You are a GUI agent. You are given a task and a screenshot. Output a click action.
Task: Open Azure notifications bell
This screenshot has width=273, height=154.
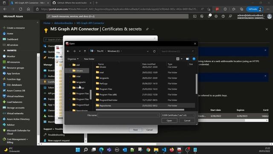pos(209,16)
